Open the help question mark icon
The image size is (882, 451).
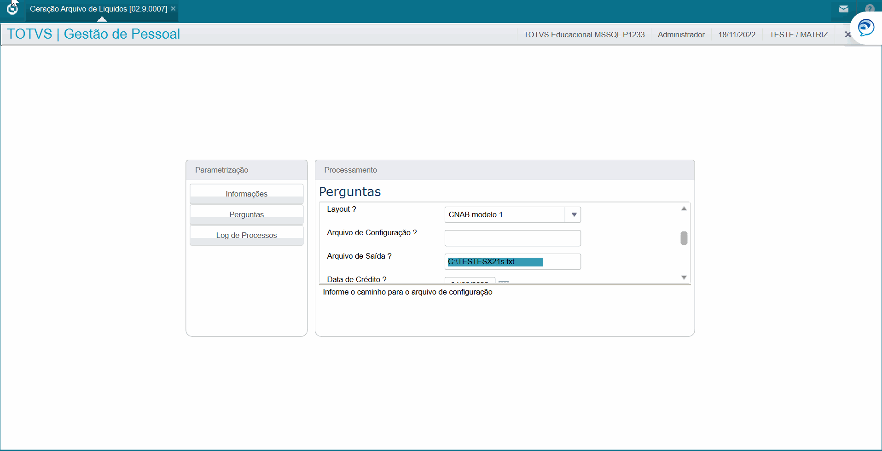pos(870,8)
